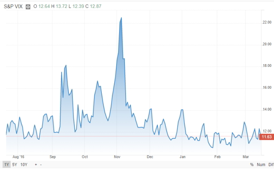Click the 12.00 price axis label

(267, 131)
